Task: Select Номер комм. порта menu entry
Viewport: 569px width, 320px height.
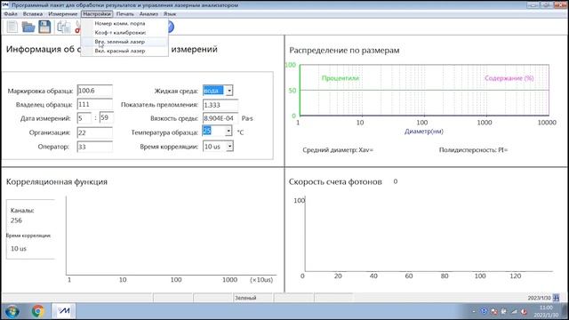Action: click(x=124, y=23)
